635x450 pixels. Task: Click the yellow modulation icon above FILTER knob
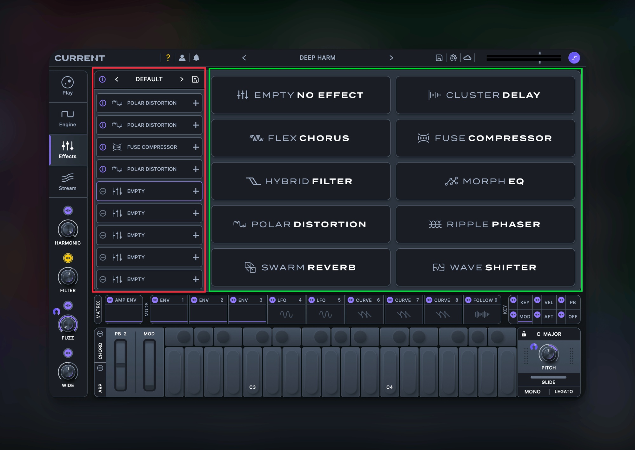coord(68,258)
